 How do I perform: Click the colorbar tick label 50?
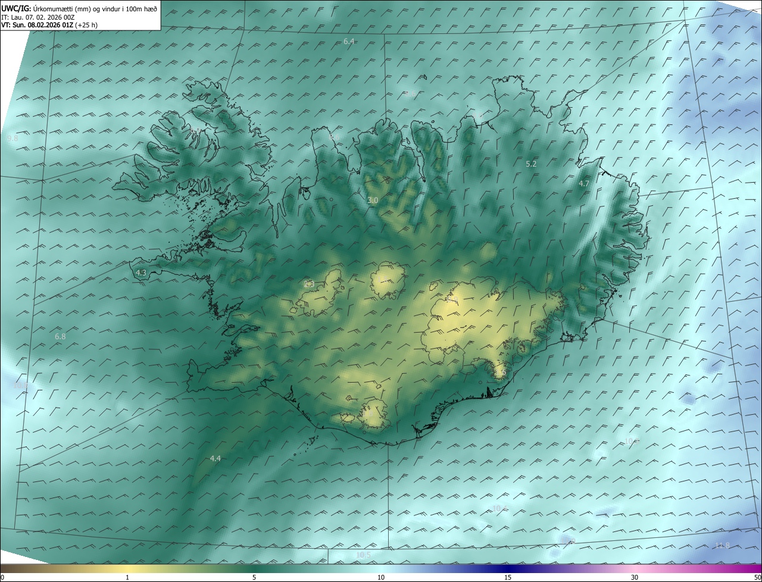click(757, 578)
